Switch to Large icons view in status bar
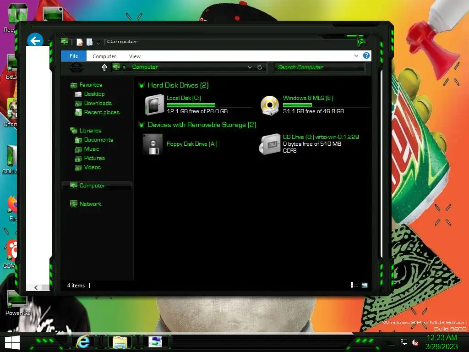 point(364,285)
